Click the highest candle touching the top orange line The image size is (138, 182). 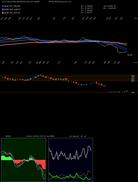tap(41, 75)
